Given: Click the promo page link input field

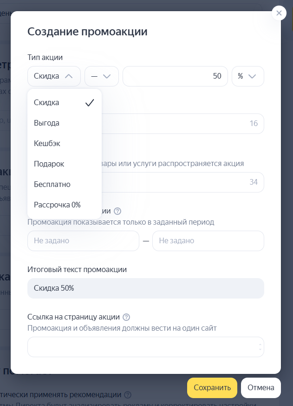Looking at the screenshot, I should pyautogui.click(x=142, y=347).
